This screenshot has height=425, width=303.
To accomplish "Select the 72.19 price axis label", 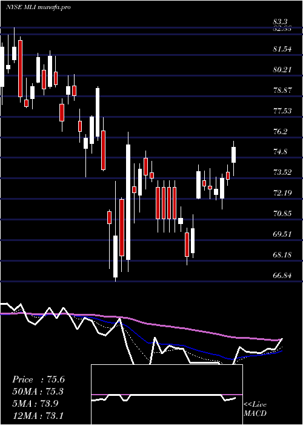I will click(282, 193).
